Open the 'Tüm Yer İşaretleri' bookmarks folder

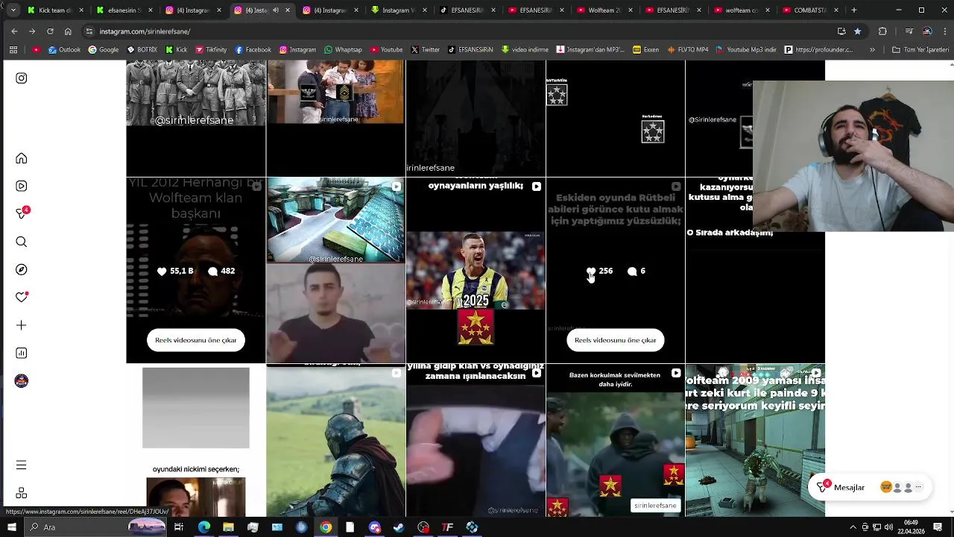click(921, 50)
